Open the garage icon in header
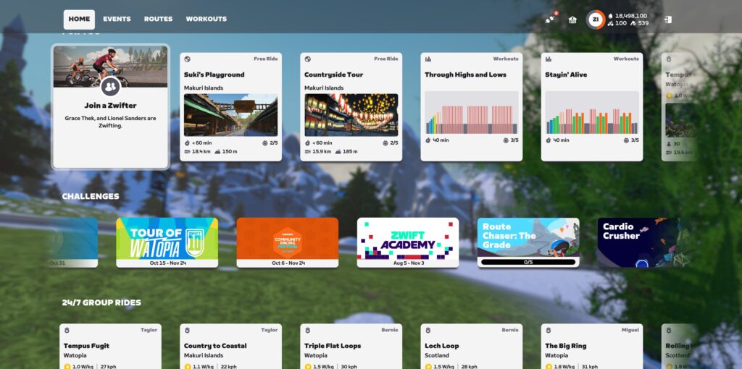Viewport: 742px width, 369px height. 572,20
